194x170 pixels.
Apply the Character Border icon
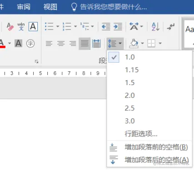33,26
